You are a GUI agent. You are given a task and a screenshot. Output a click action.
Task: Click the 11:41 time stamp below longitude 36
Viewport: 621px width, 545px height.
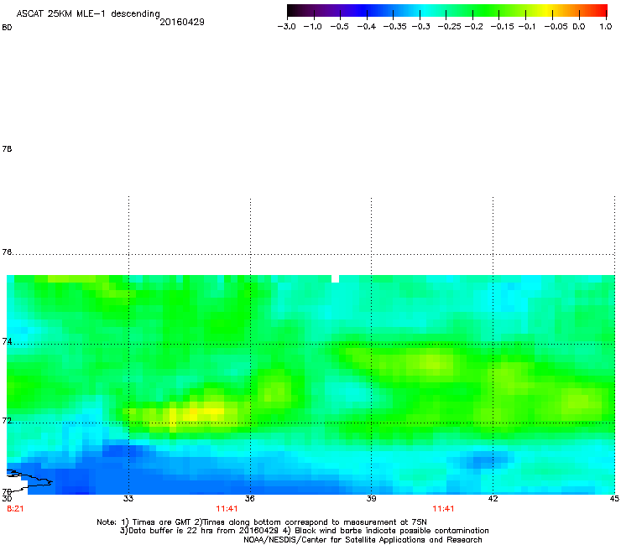tap(227, 509)
